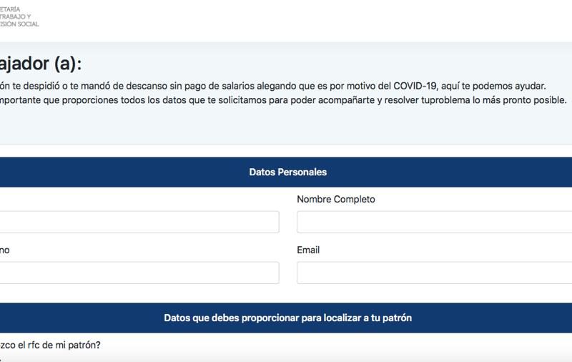The image size is (572, 362).
Task: Click the "Nombre Completo" label
Action: coord(335,200)
